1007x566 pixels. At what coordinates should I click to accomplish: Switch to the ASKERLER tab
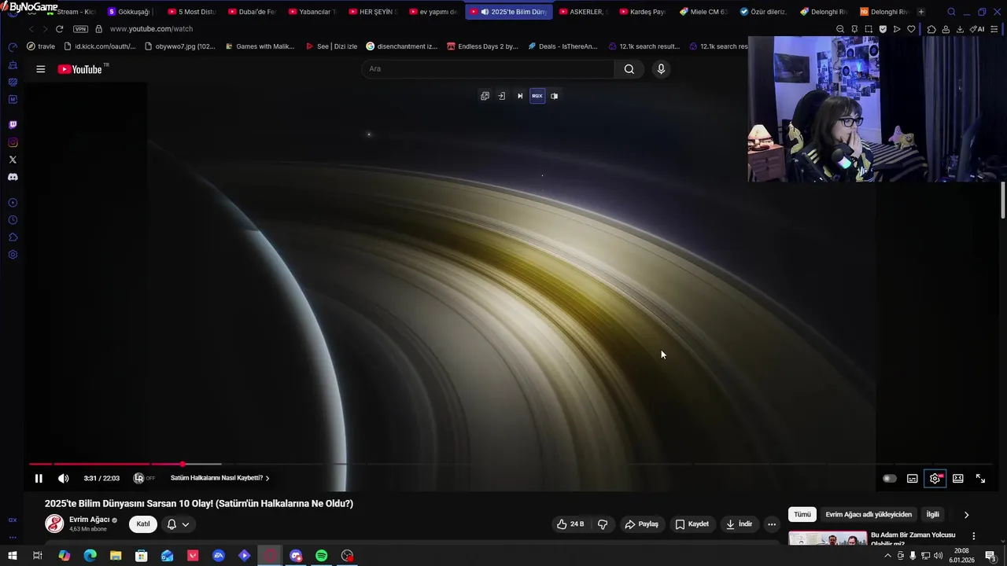583,12
